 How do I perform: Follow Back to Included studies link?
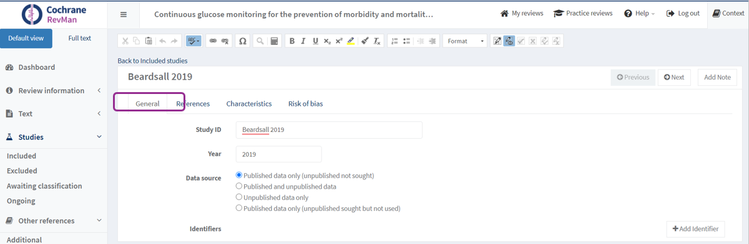(152, 61)
